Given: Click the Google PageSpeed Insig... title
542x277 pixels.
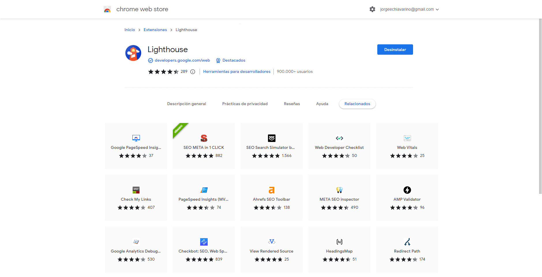Looking at the screenshot, I should (136, 148).
